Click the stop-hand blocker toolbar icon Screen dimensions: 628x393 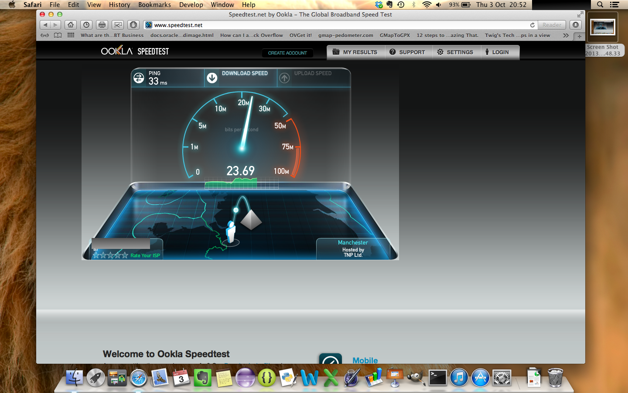(x=133, y=25)
